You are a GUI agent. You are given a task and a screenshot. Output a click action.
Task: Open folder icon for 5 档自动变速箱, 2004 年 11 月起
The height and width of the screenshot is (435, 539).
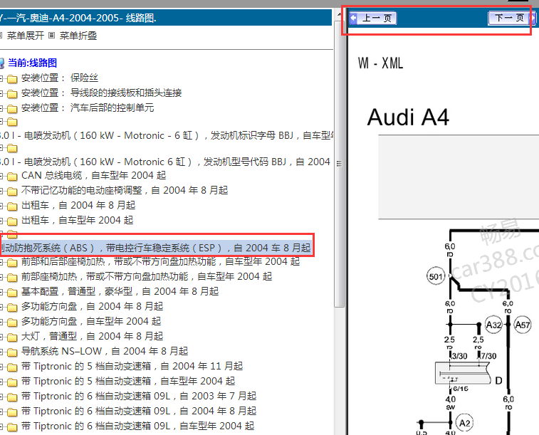point(12,367)
